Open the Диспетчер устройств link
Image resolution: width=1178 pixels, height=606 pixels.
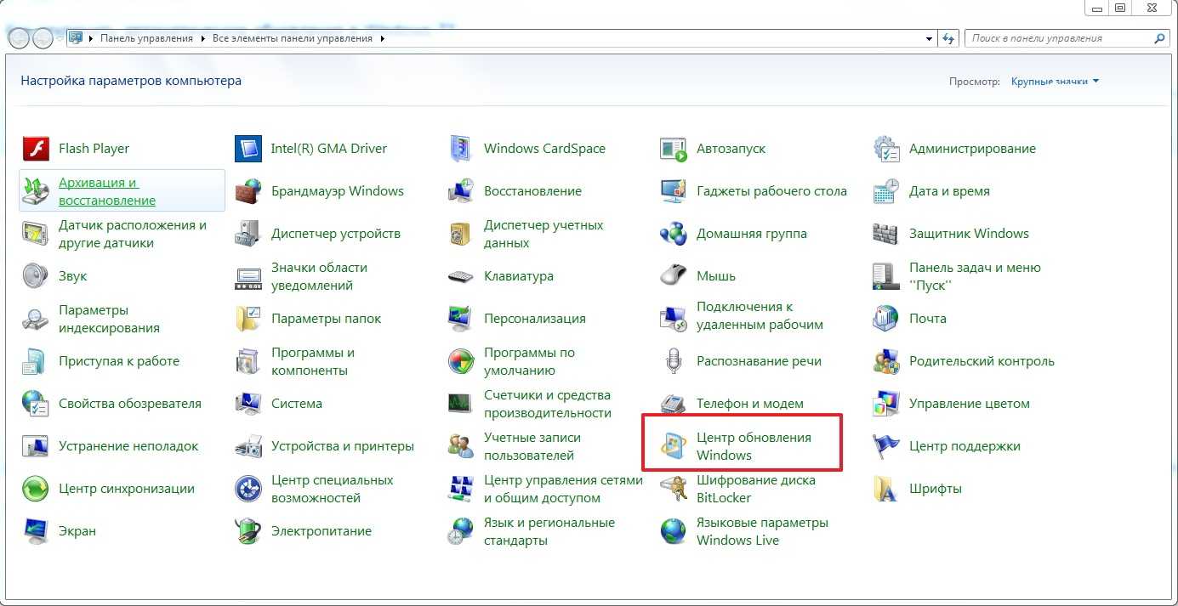335,234
